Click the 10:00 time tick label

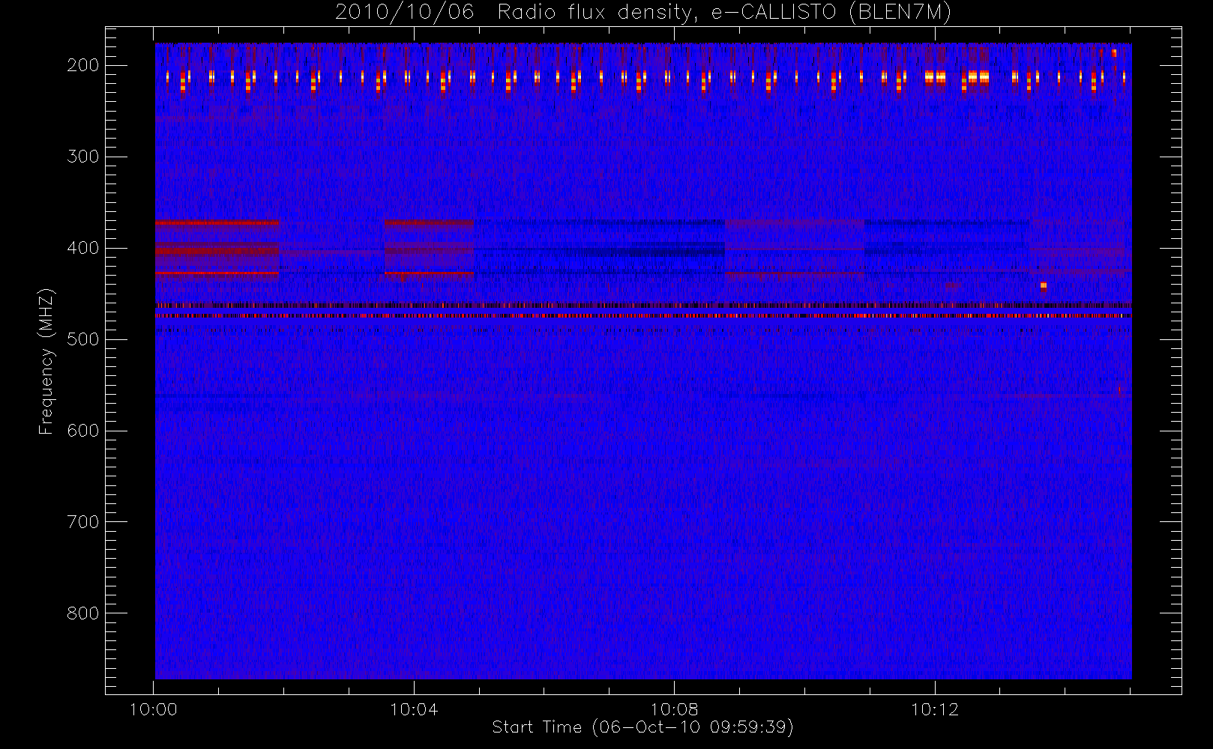[154, 709]
